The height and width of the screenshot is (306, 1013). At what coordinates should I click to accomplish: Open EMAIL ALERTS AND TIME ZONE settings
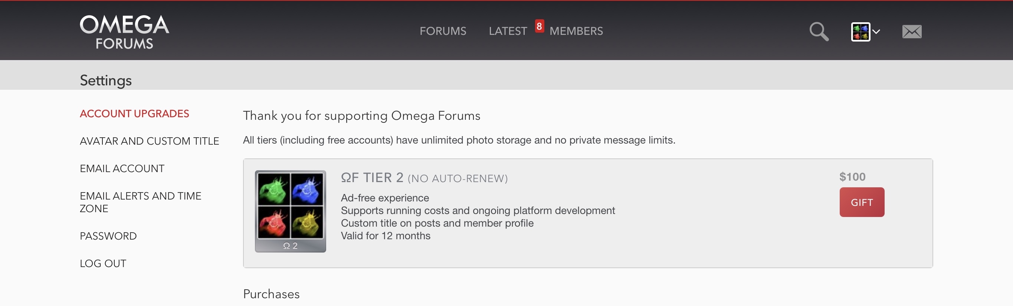140,202
